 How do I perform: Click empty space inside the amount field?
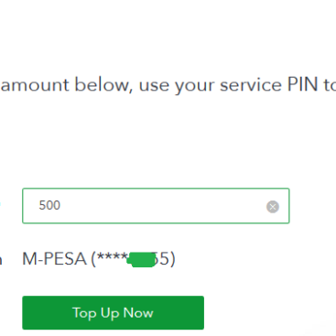point(162,206)
